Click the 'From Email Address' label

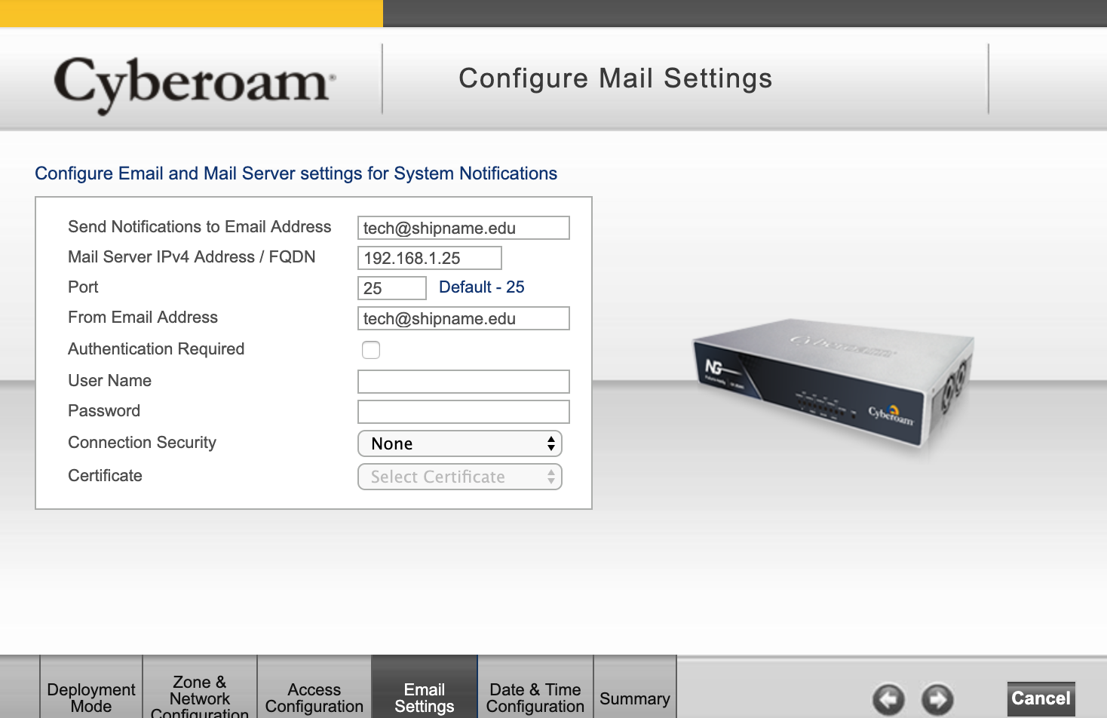point(143,318)
